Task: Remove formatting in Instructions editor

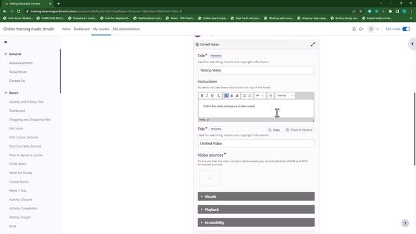Action: [x=218, y=96]
